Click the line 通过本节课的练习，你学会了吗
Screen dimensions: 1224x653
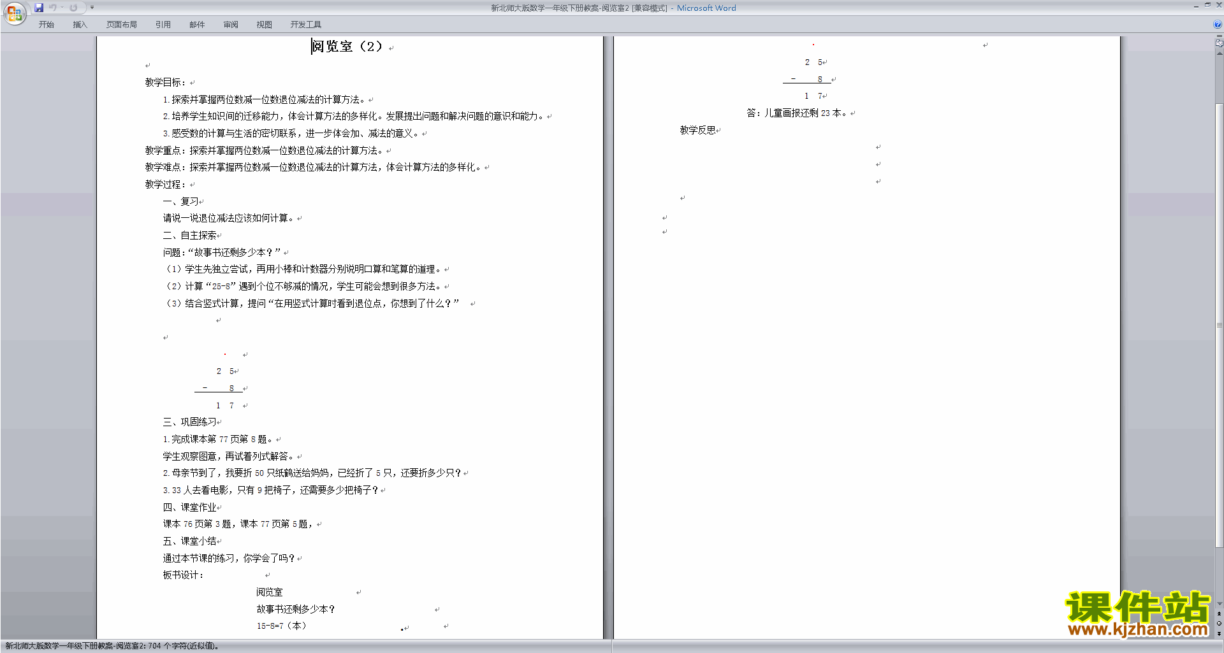point(229,558)
